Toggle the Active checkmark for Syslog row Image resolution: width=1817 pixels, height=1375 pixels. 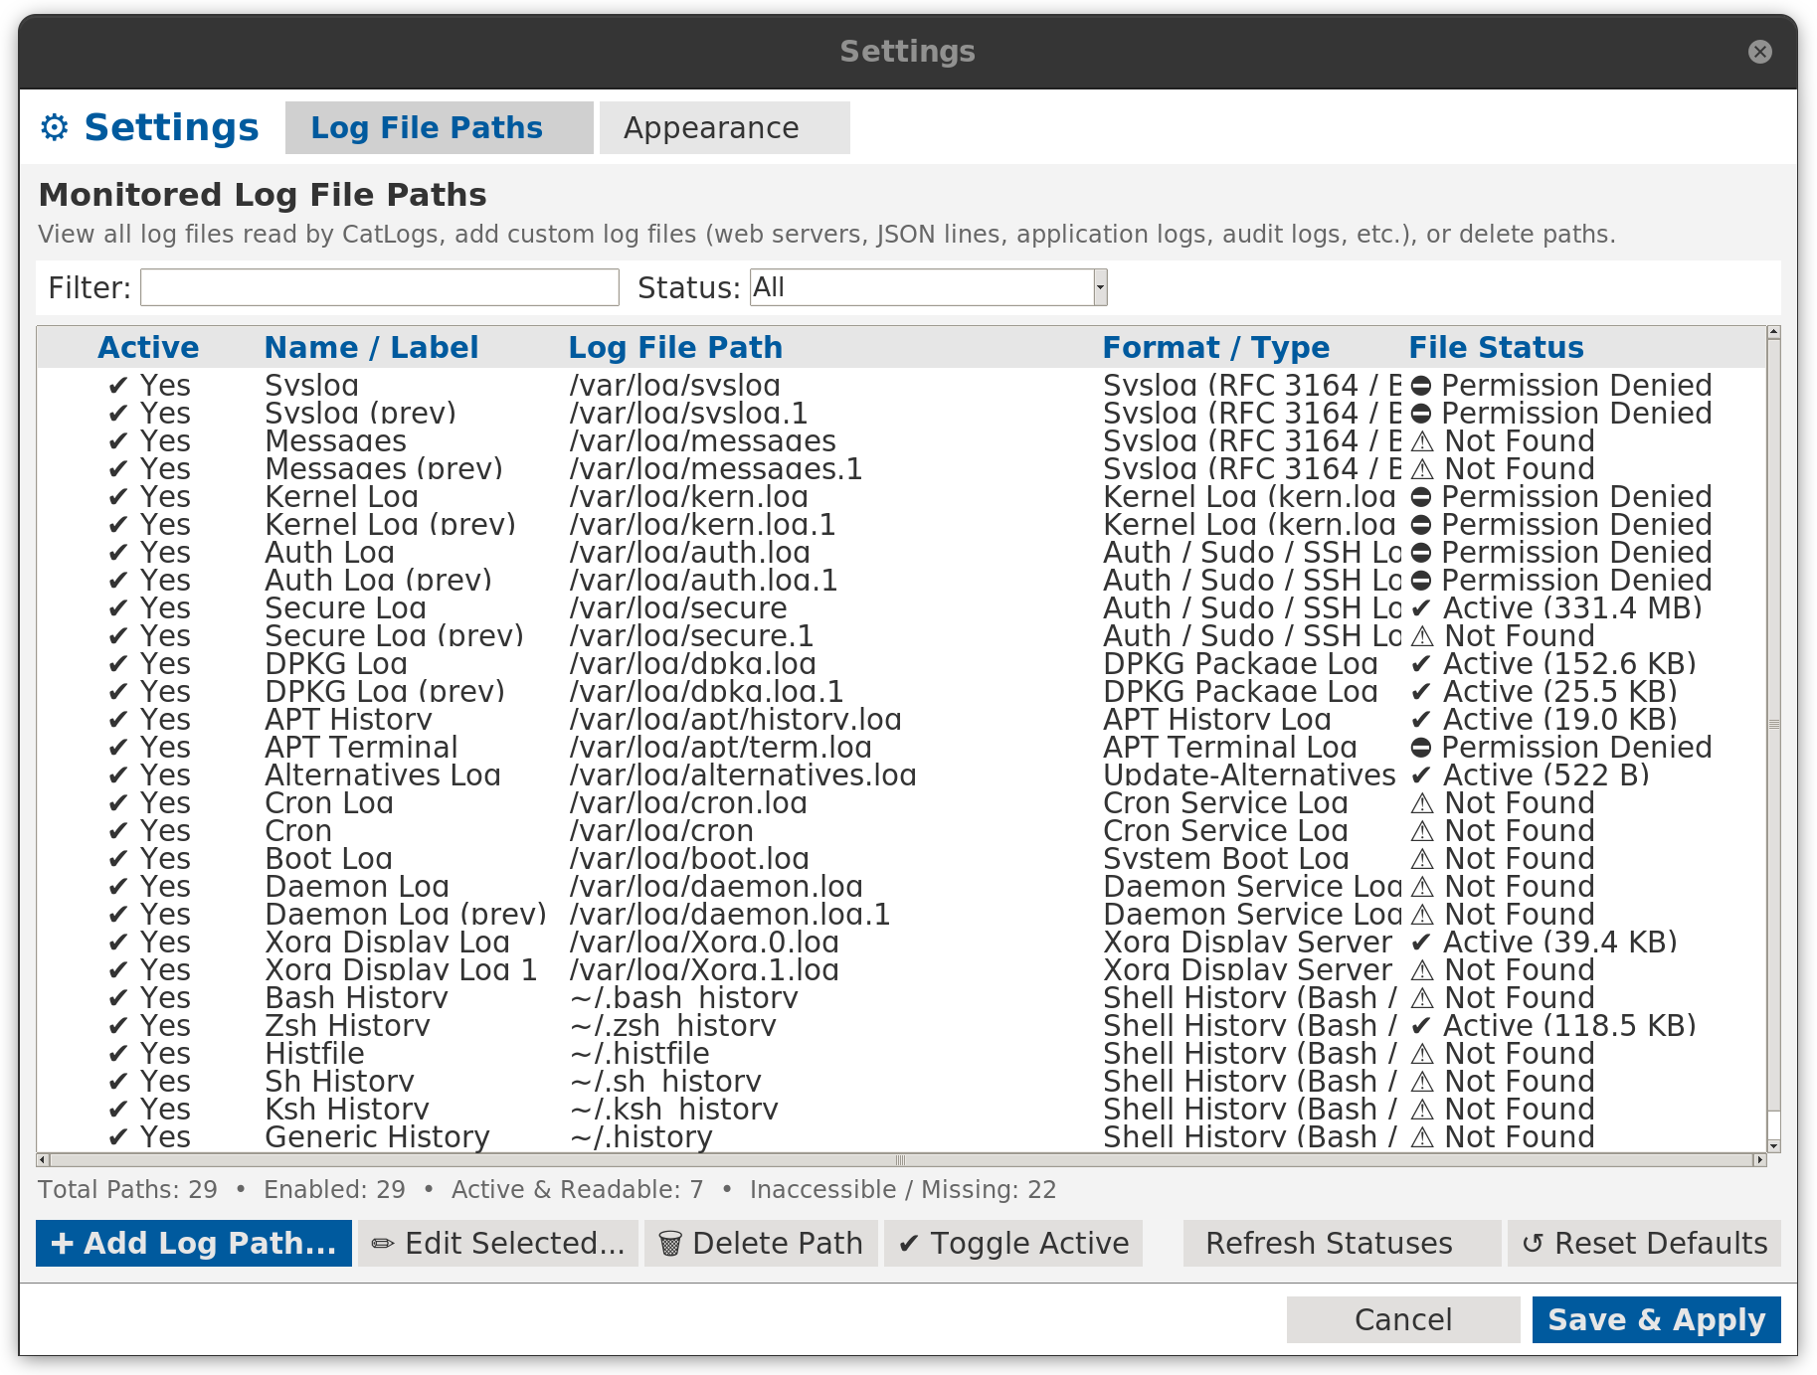118,386
